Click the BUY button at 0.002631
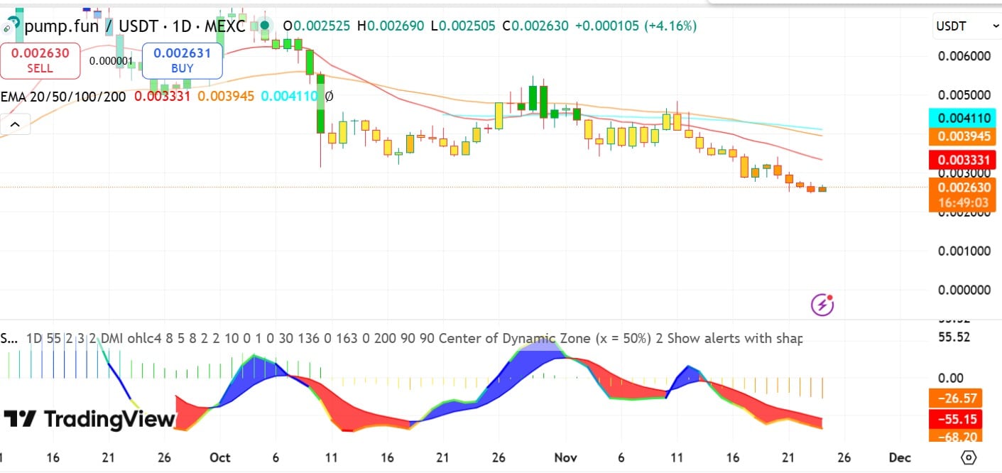This screenshot has height=473, width=1002. pos(182,60)
